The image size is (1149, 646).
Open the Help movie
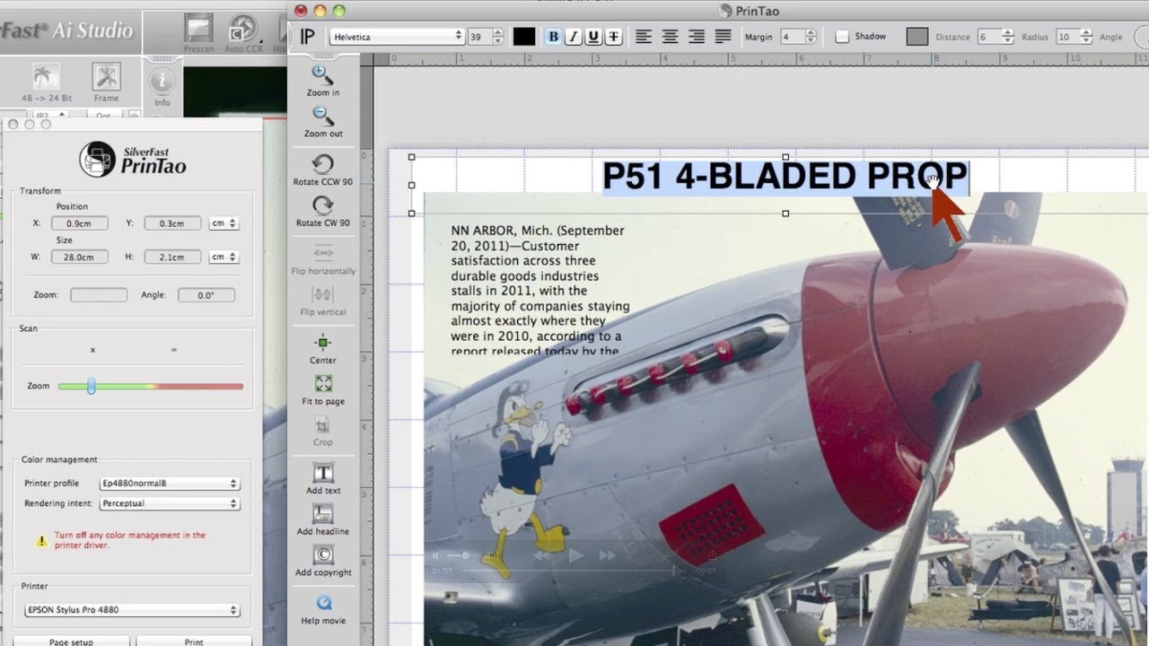322,603
